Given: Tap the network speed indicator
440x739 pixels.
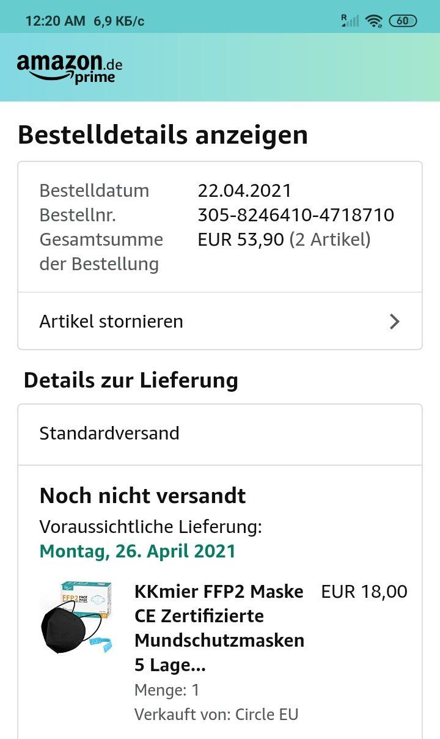Looking at the screenshot, I should (x=119, y=21).
